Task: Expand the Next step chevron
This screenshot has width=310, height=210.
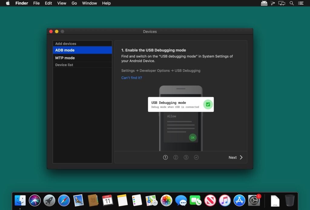Action: [x=241, y=157]
